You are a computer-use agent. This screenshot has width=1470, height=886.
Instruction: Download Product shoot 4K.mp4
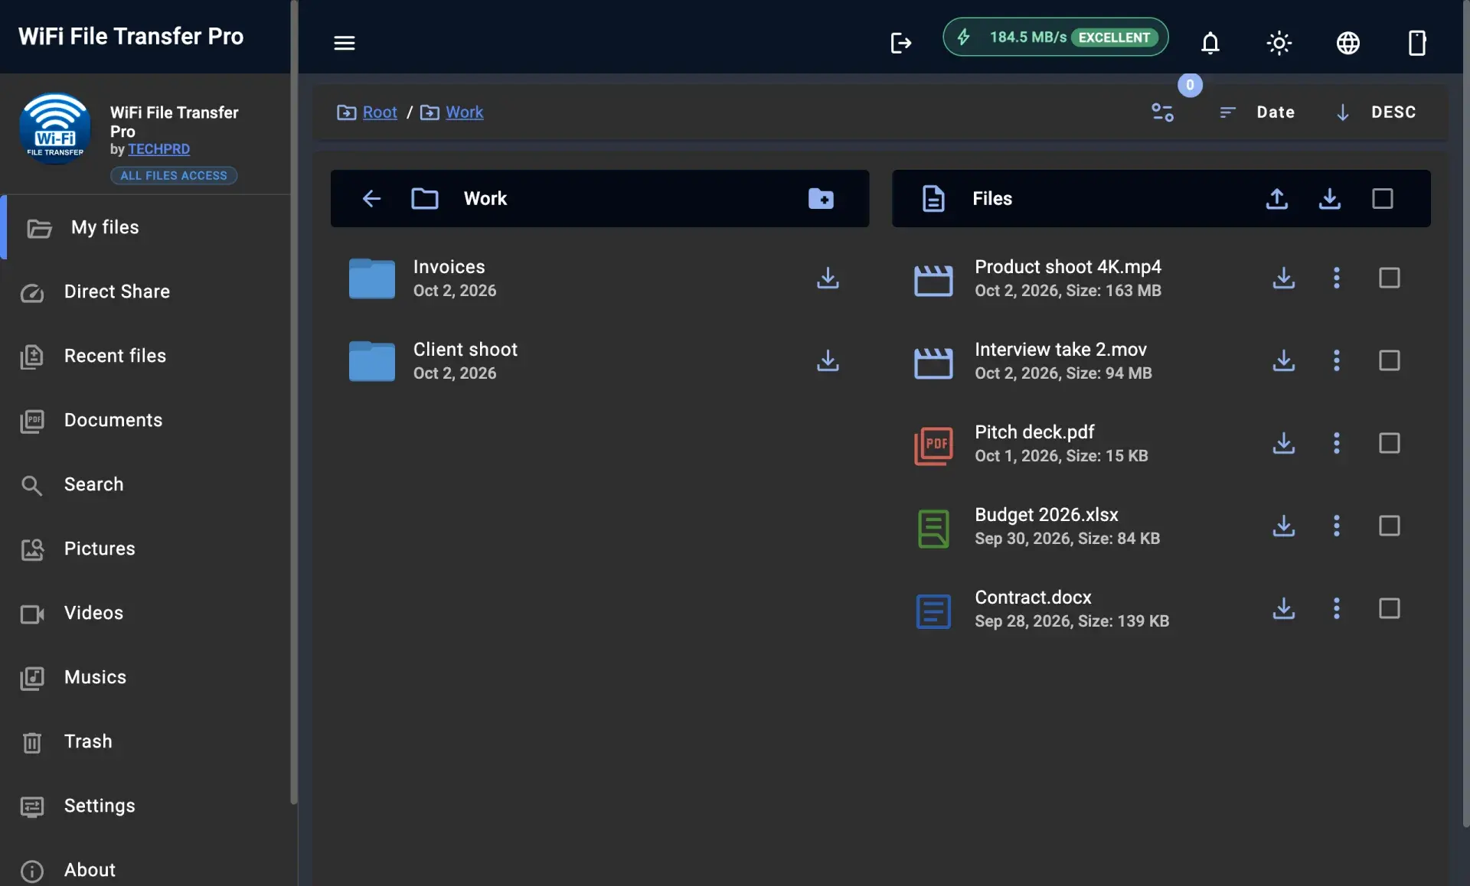1284,278
